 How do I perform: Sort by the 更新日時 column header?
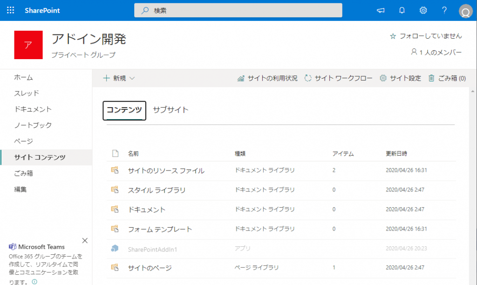396,153
